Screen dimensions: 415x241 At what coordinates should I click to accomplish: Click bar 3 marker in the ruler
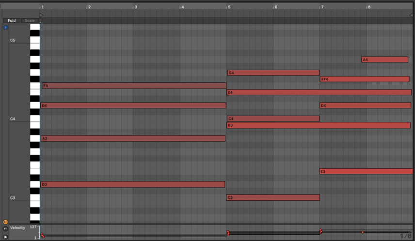[136, 7]
